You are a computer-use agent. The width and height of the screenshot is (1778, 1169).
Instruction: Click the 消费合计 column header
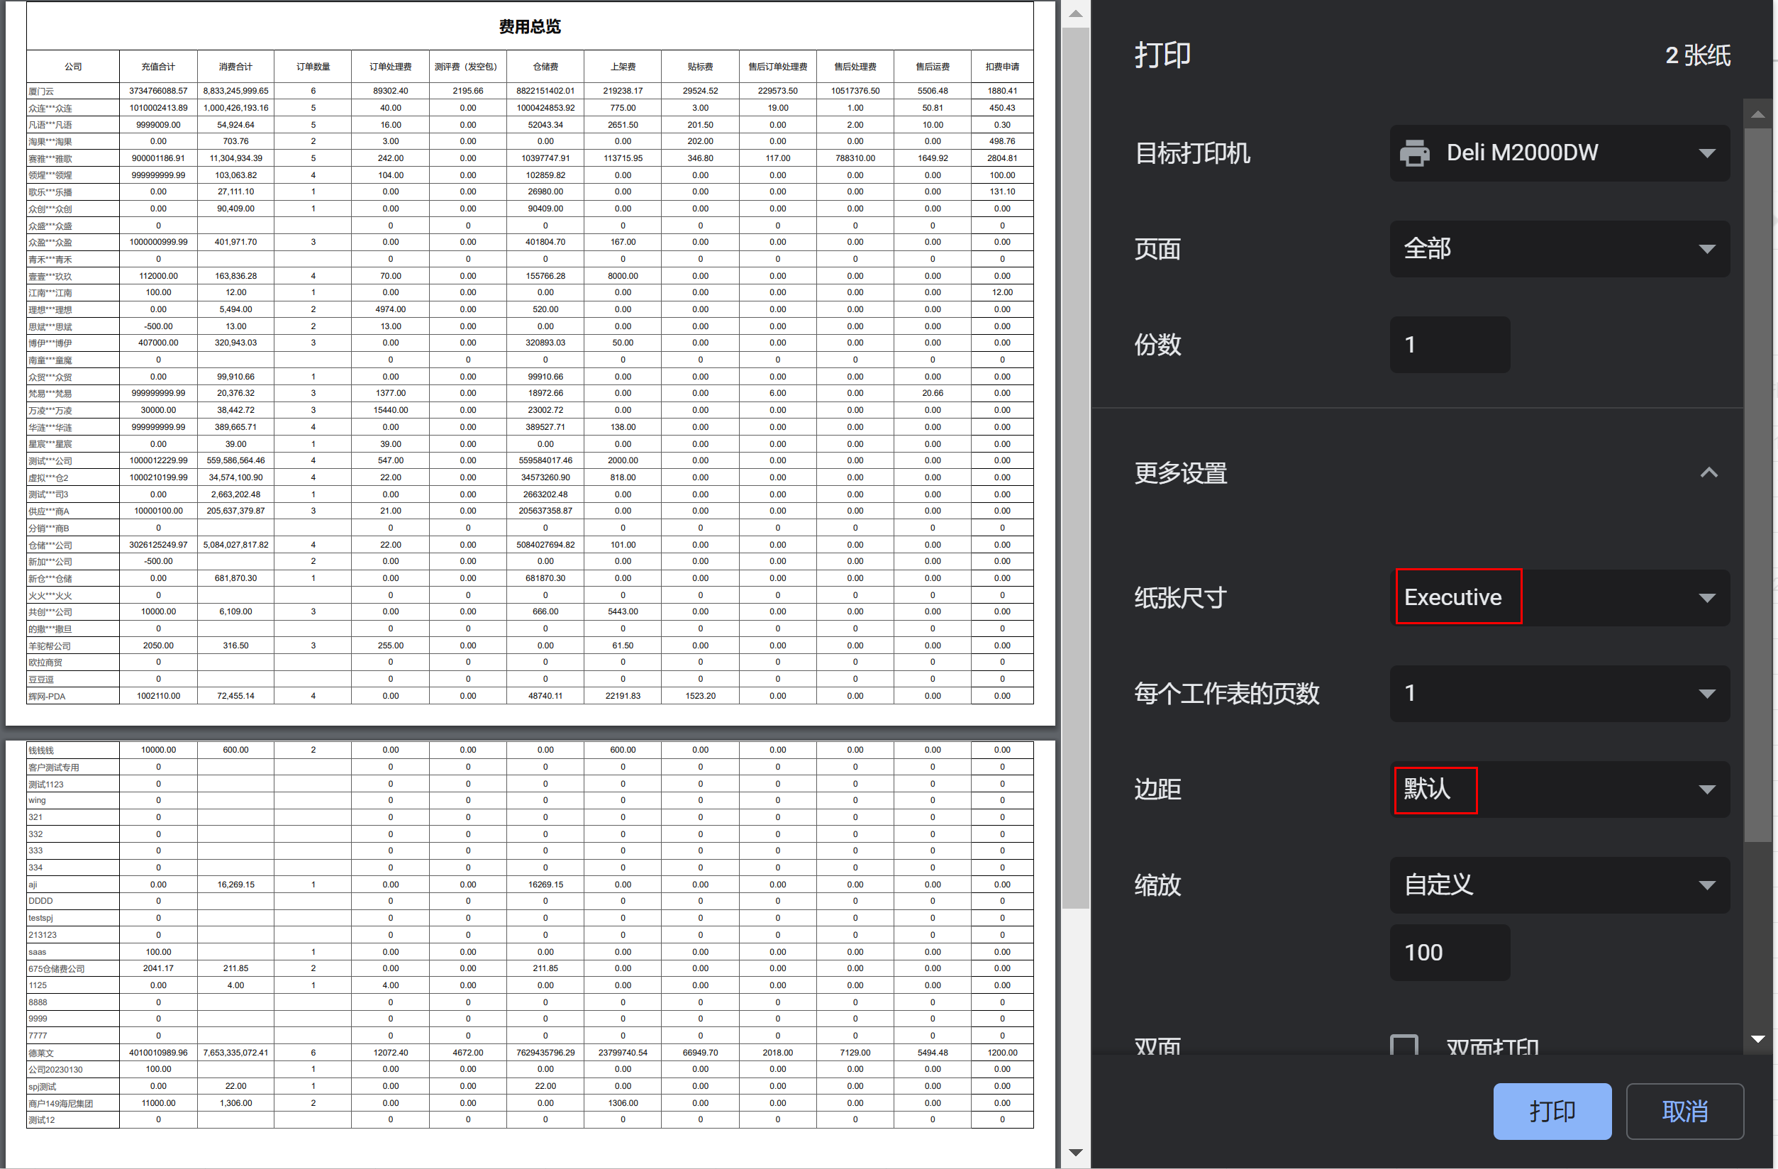click(x=235, y=67)
